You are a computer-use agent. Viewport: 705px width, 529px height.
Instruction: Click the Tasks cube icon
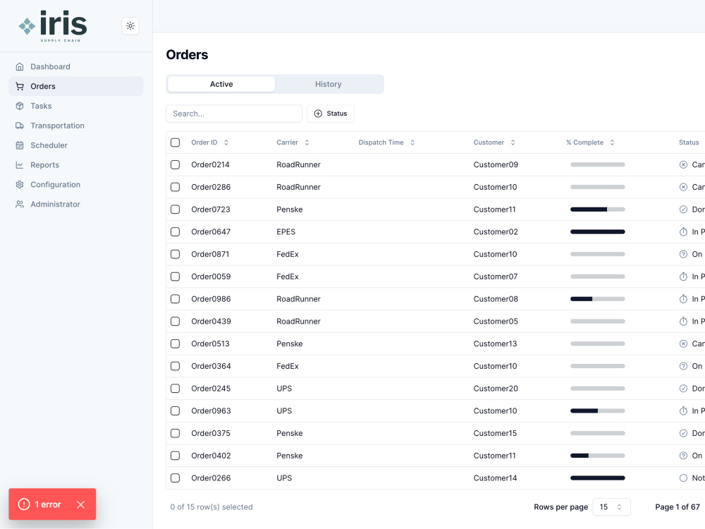[x=20, y=107]
